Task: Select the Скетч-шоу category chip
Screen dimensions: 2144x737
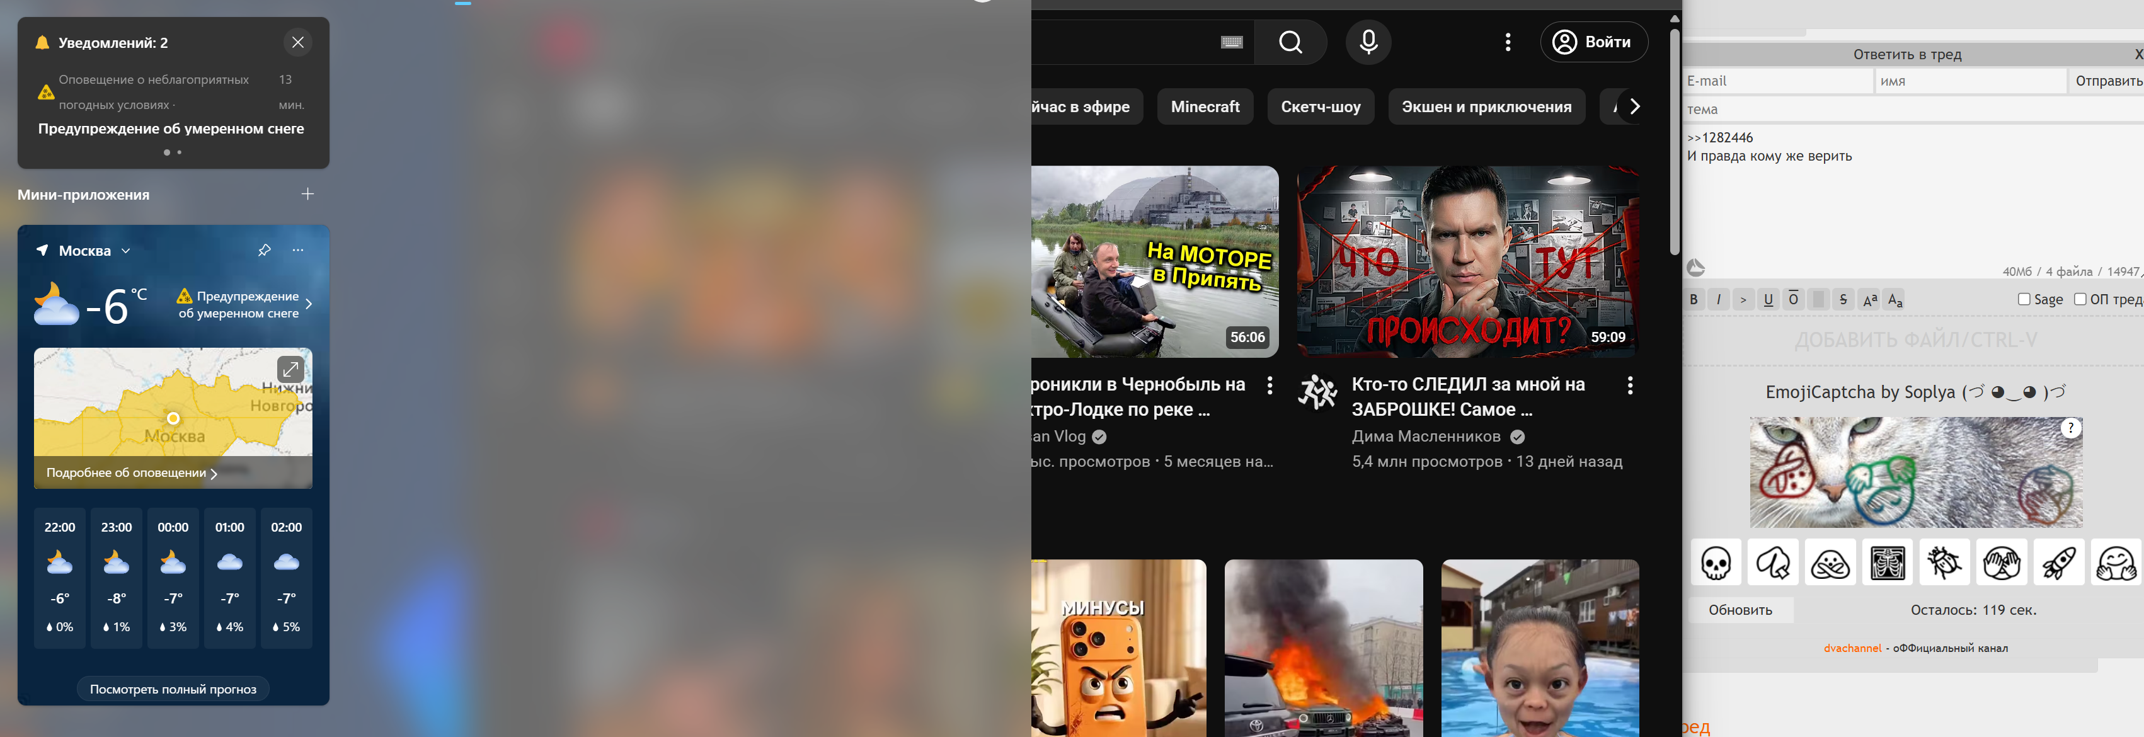Action: point(1320,106)
